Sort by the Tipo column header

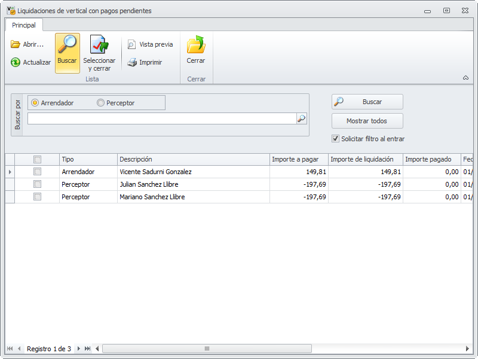[x=88, y=159]
